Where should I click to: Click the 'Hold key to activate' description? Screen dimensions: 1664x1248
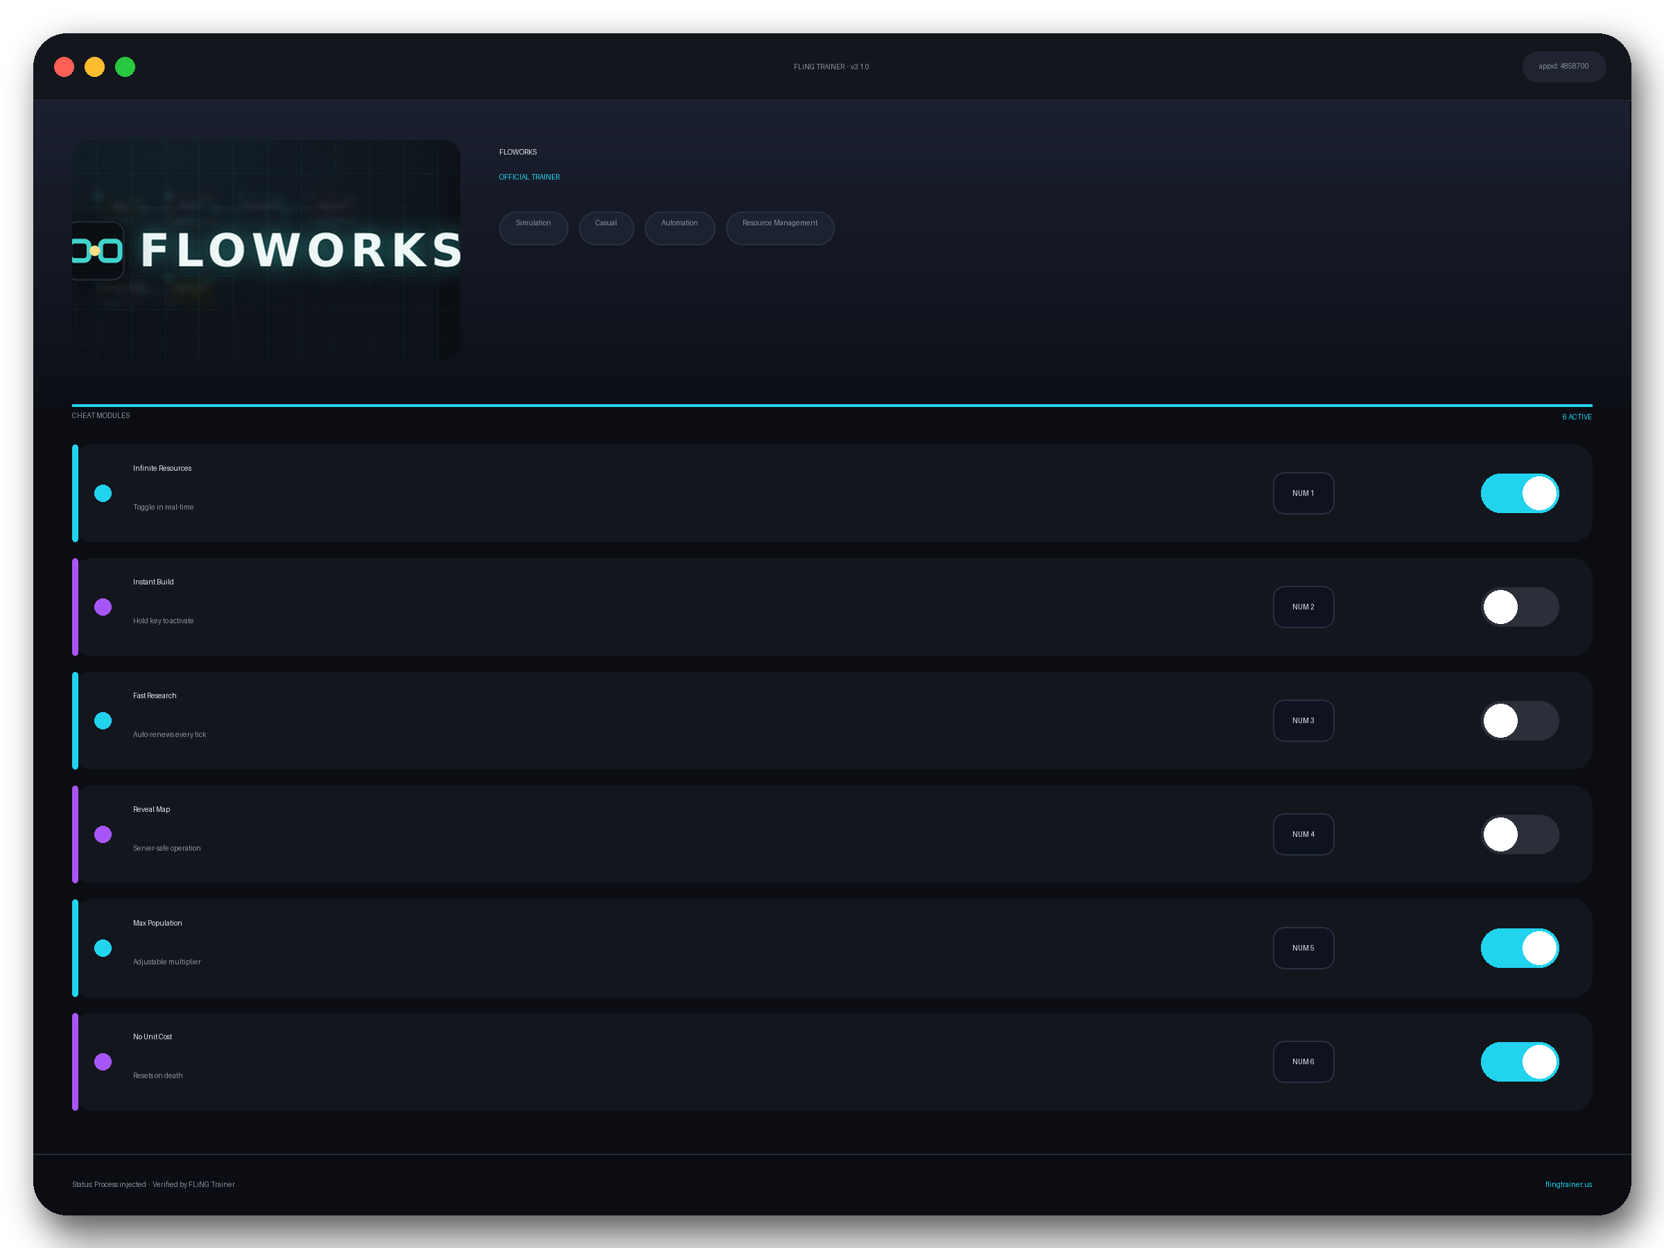pyautogui.click(x=163, y=621)
